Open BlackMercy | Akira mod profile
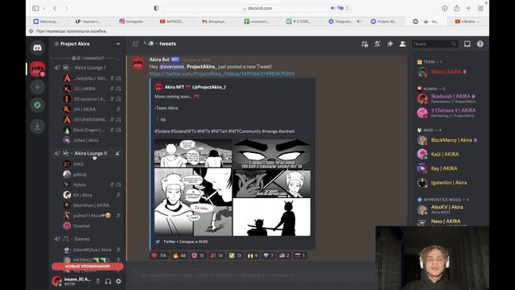The width and height of the screenshot is (515, 290). pyautogui.click(x=447, y=140)
